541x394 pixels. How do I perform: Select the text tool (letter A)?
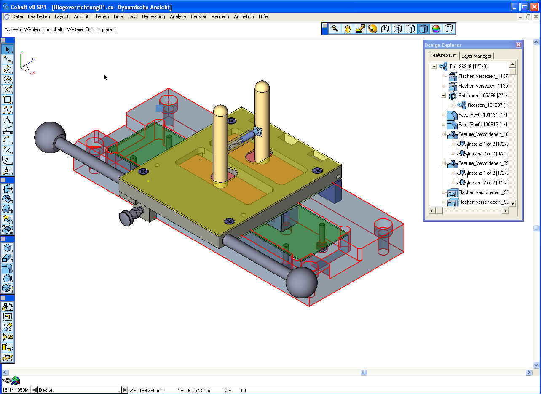[8, 120]
